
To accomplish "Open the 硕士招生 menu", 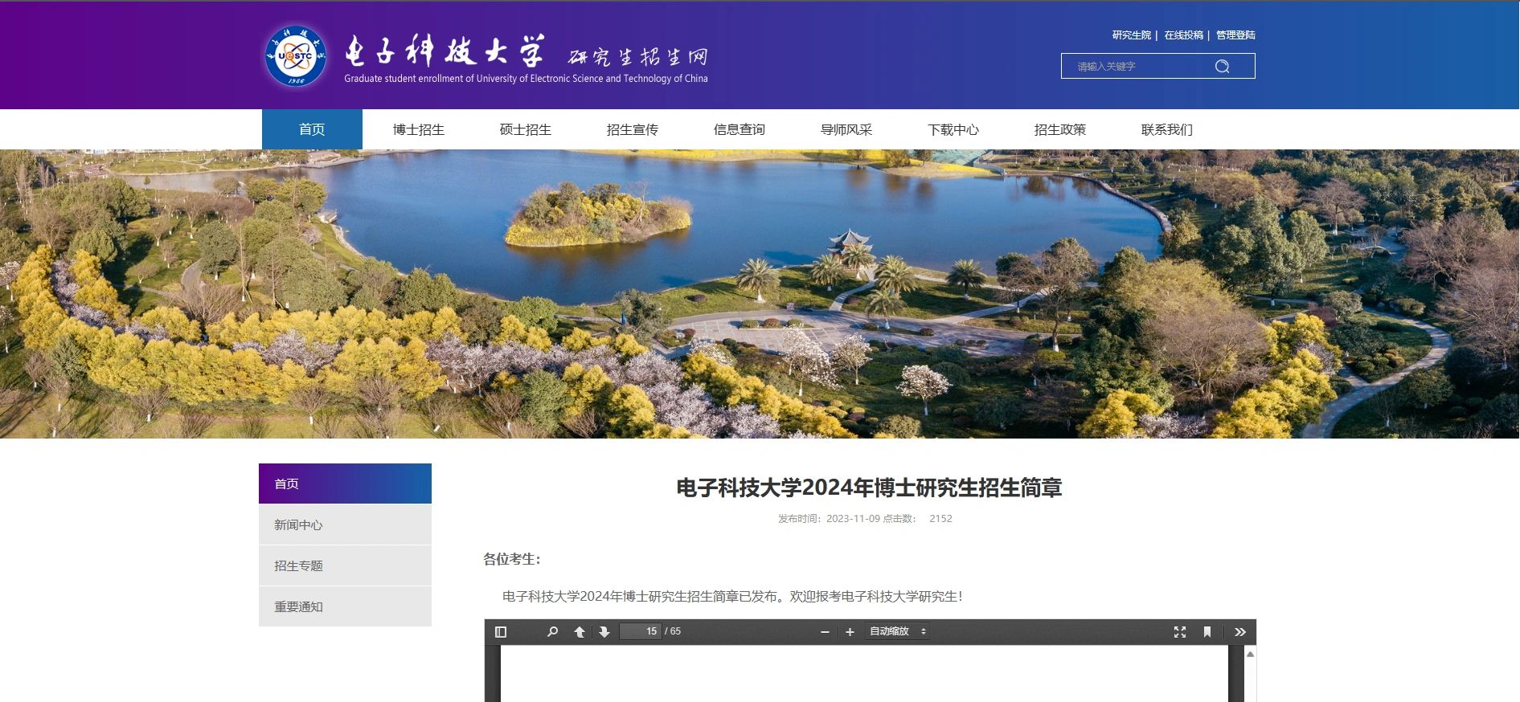I will pos(526,129).
